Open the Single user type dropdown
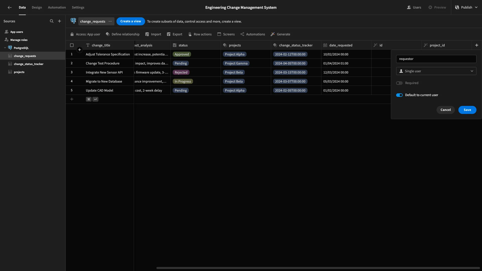 pos(436,71)
